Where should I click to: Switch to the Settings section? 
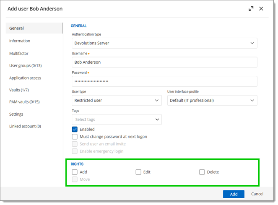point(16,114)
